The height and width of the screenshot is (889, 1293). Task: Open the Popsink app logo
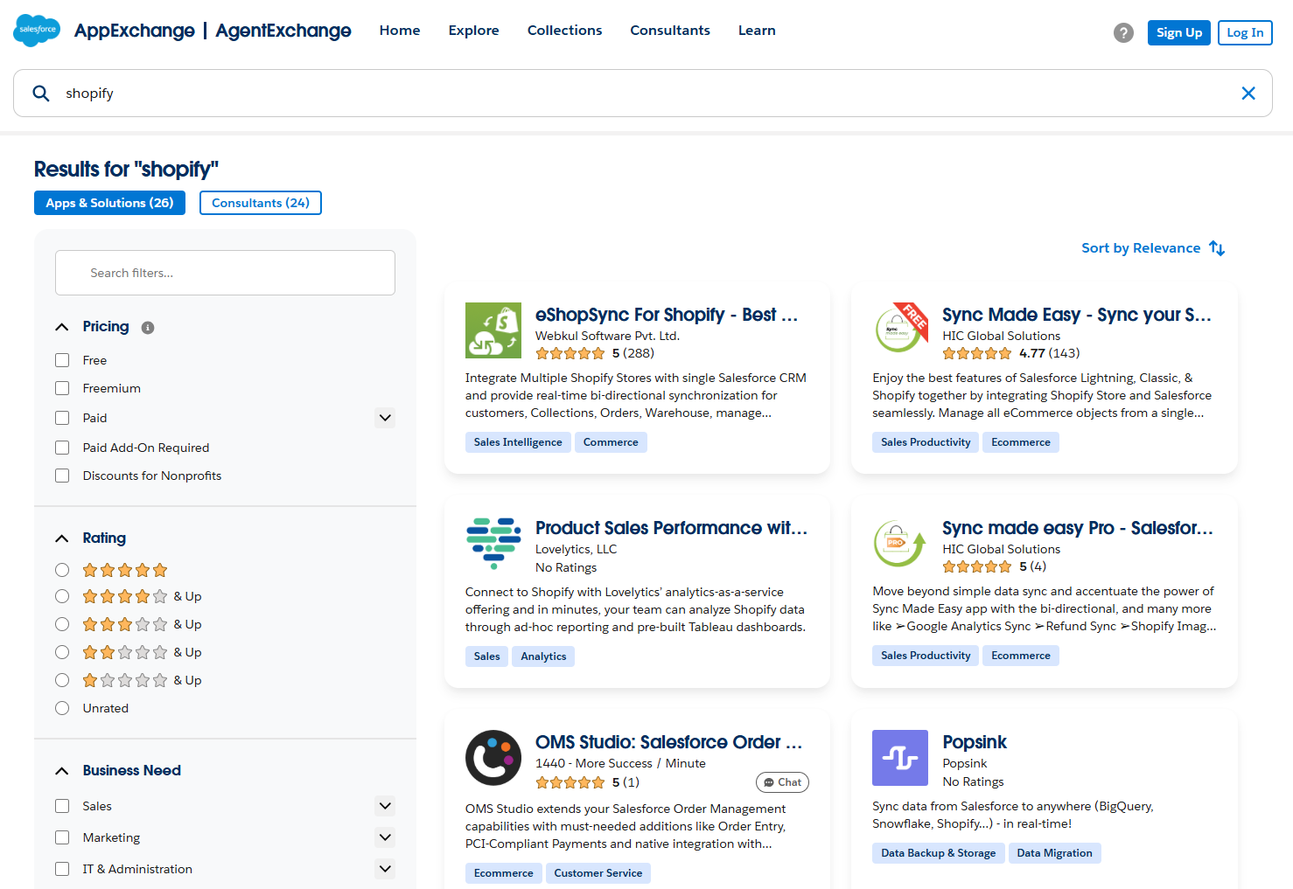(x=899, y=758)
